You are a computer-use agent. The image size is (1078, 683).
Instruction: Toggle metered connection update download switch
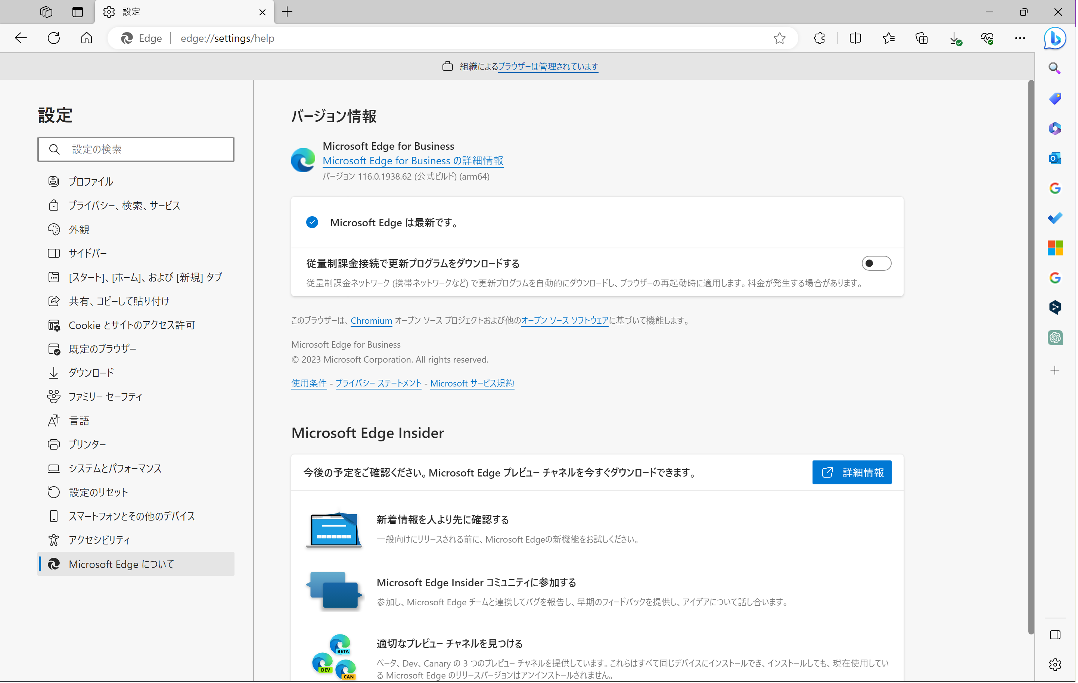876,263
